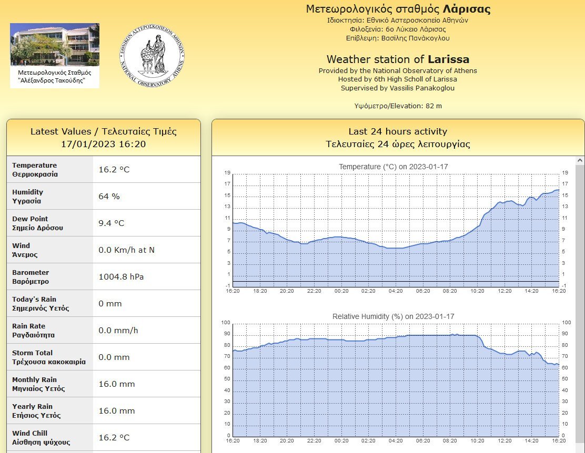Viewport: 585px width, 453px height.
Task: Select the Temperature value 16.2 °C
Action: [114, 170]
